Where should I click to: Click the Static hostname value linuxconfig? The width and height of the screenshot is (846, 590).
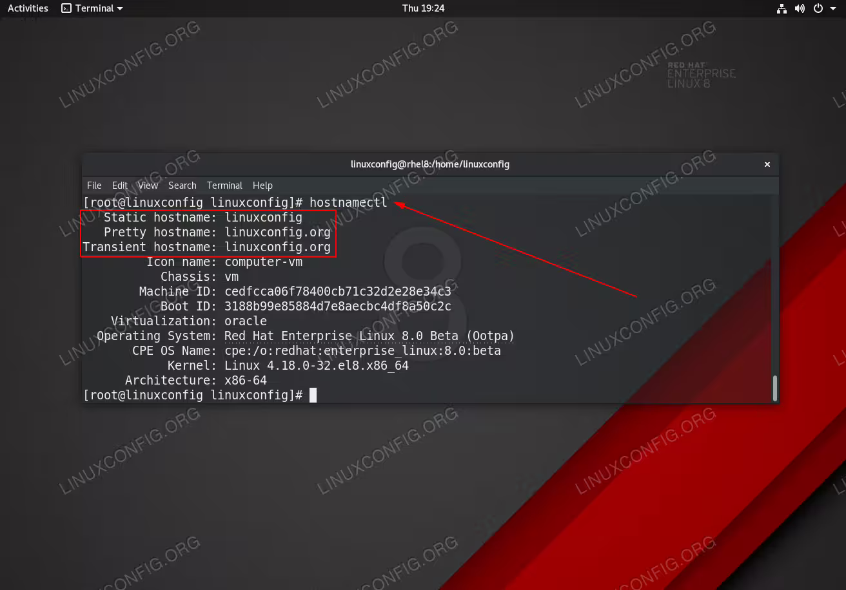coord(263,217)
